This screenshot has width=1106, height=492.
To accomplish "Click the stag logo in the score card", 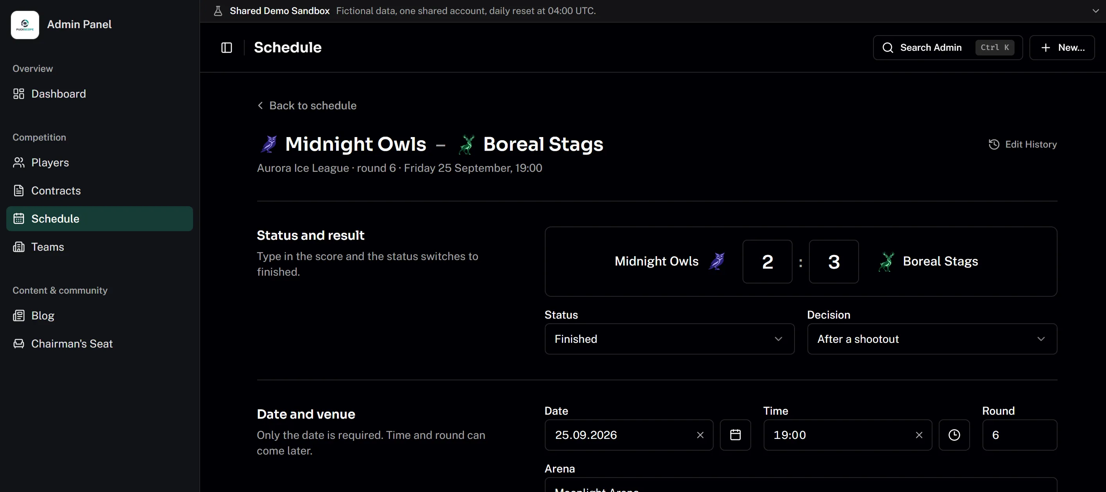I will coord(886,261).
